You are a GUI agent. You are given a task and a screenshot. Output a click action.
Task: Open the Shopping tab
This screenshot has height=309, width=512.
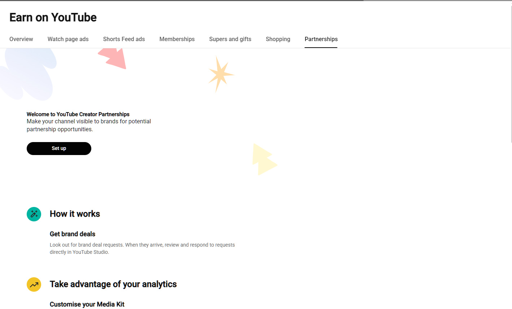(x=278, y=39)
